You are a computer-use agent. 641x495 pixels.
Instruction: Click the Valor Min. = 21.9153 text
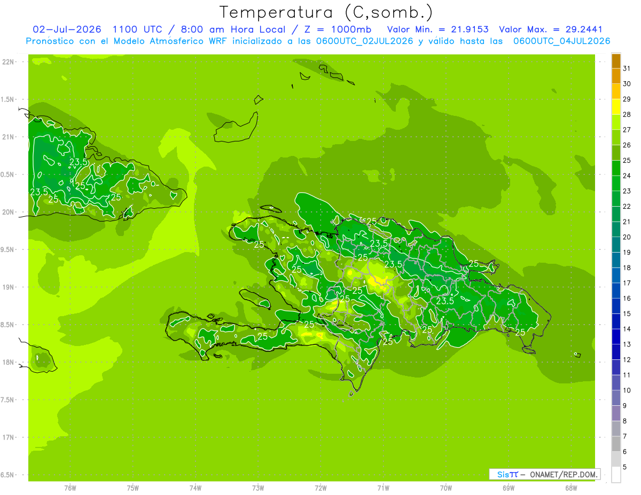pos(438,29)
